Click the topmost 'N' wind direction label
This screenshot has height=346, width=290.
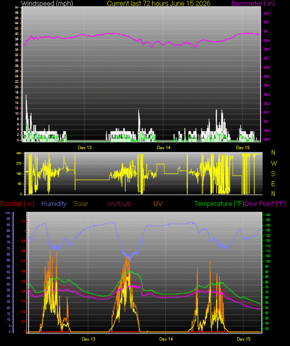[x=273, y=152]
